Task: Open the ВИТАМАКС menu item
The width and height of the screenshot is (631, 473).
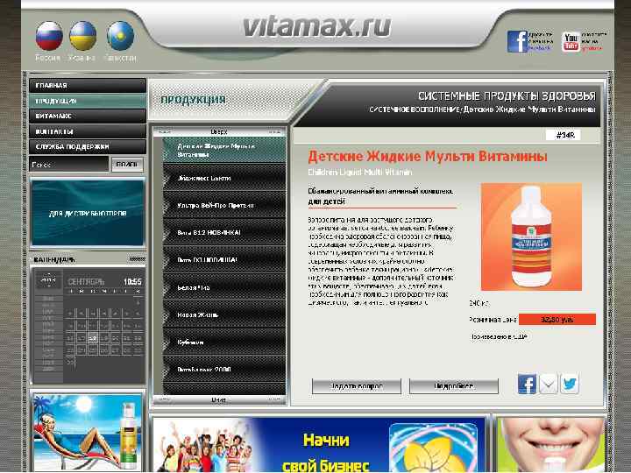Action: (88, 116)
